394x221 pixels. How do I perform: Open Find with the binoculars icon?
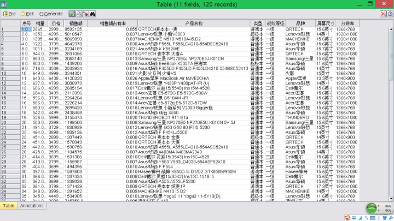click(92, 14)
